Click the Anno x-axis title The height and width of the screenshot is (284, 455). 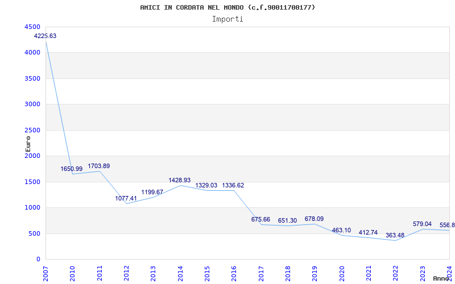pyautogui.click(x=441, y=278)
